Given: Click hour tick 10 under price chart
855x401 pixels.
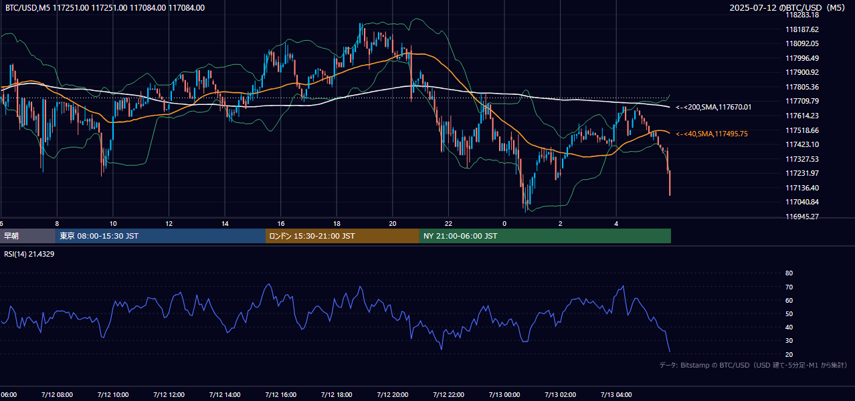Looking at the screenshot, I should 113,223.
